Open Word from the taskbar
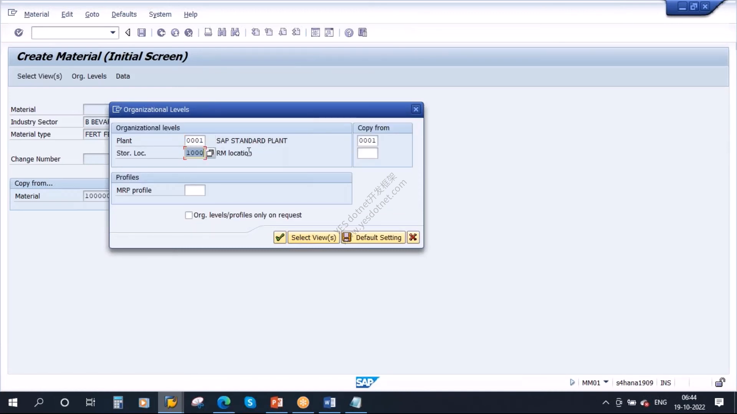The image size is (737, 414). coord(329,402)
